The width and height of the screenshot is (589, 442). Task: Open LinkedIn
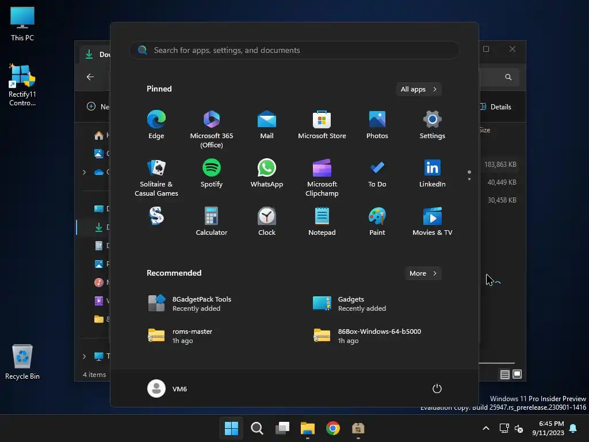(433, 173)
